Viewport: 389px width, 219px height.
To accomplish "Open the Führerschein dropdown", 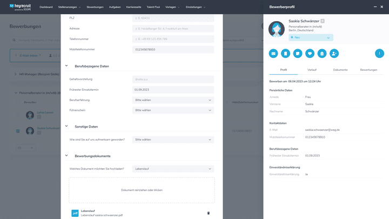I will pyautogui.click(x=173, y=110).
